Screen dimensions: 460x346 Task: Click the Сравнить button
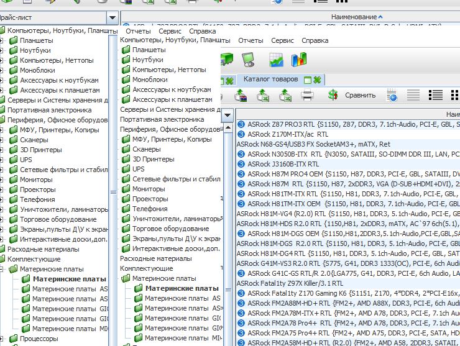pyautogui.click(x=361, y=95)
